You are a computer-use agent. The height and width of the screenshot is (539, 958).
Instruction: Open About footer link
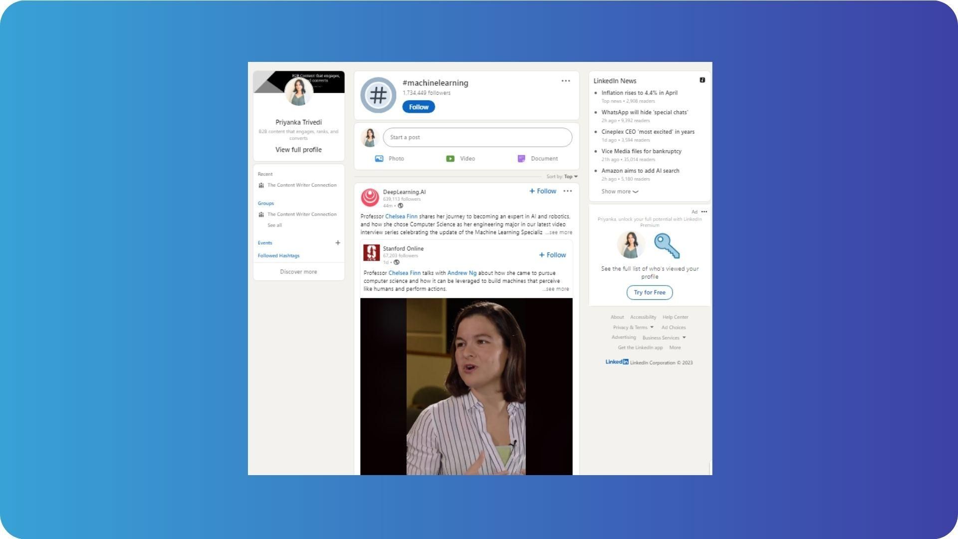tap(617, 317)
